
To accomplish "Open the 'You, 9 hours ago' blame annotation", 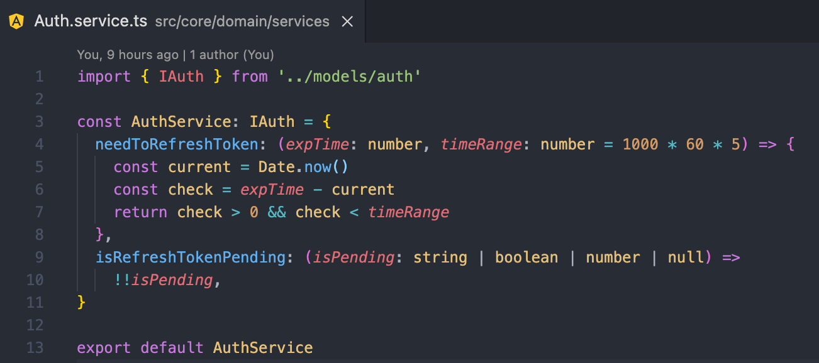I will (x=127, y=55).
